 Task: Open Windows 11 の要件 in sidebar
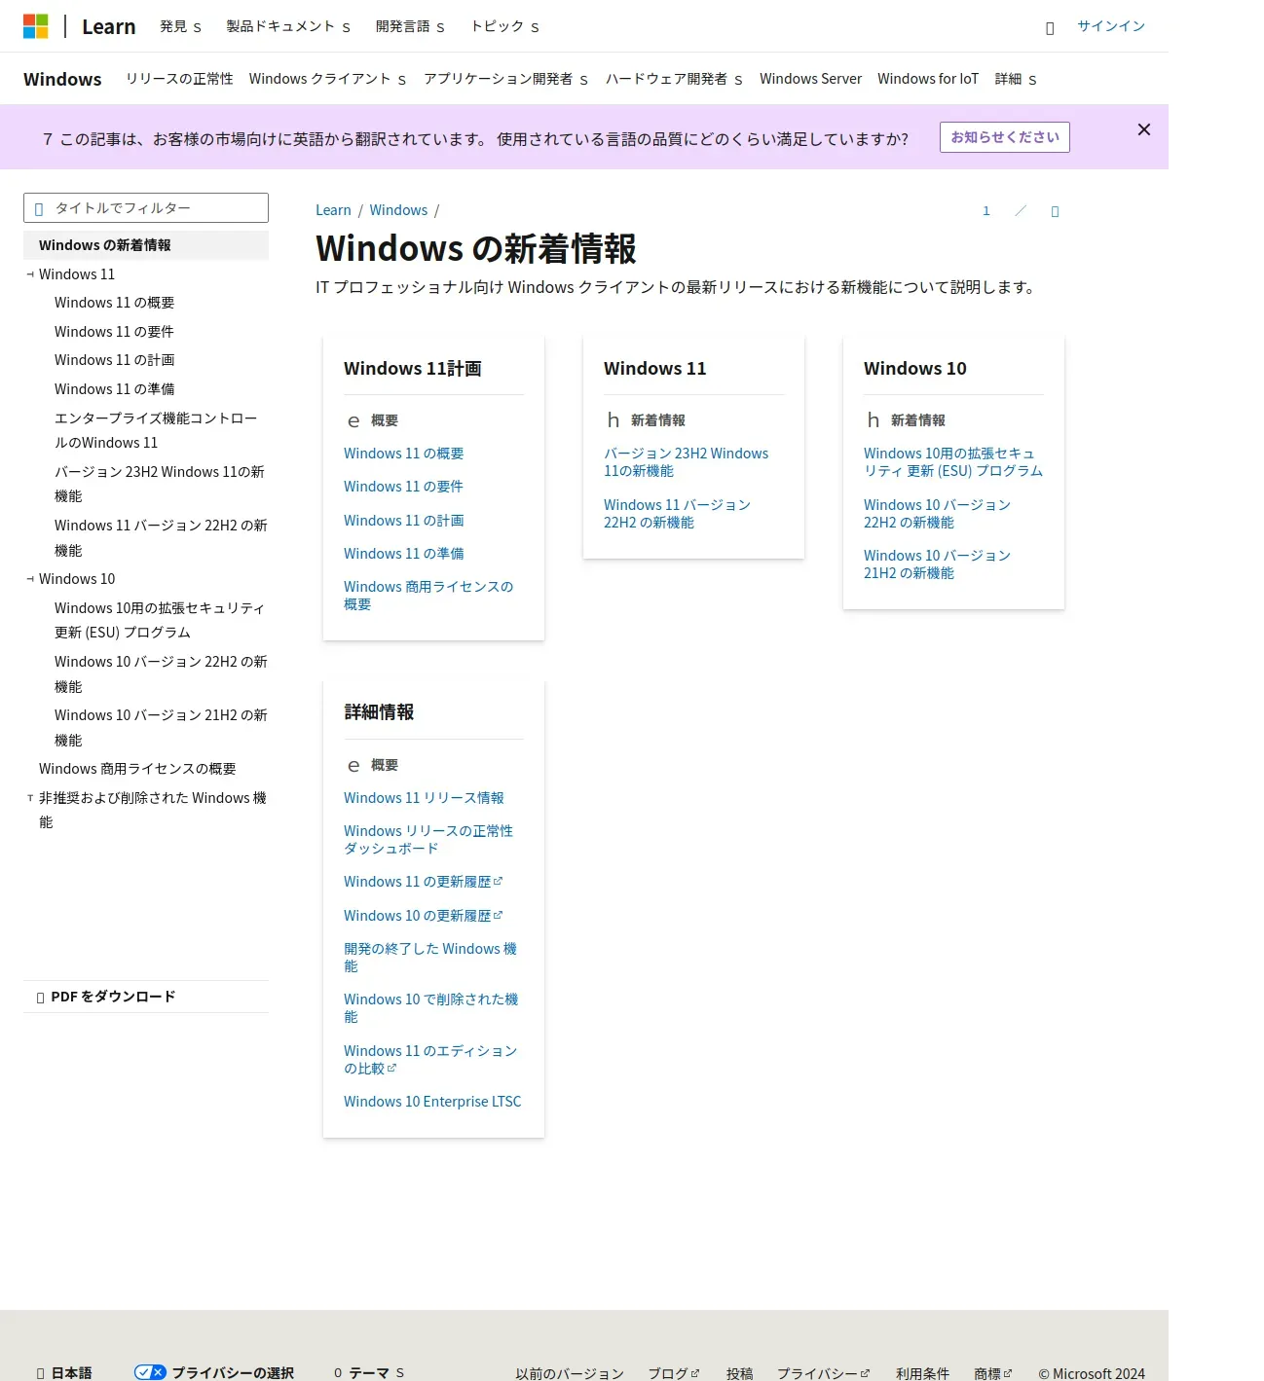click(x=114, y=332)
